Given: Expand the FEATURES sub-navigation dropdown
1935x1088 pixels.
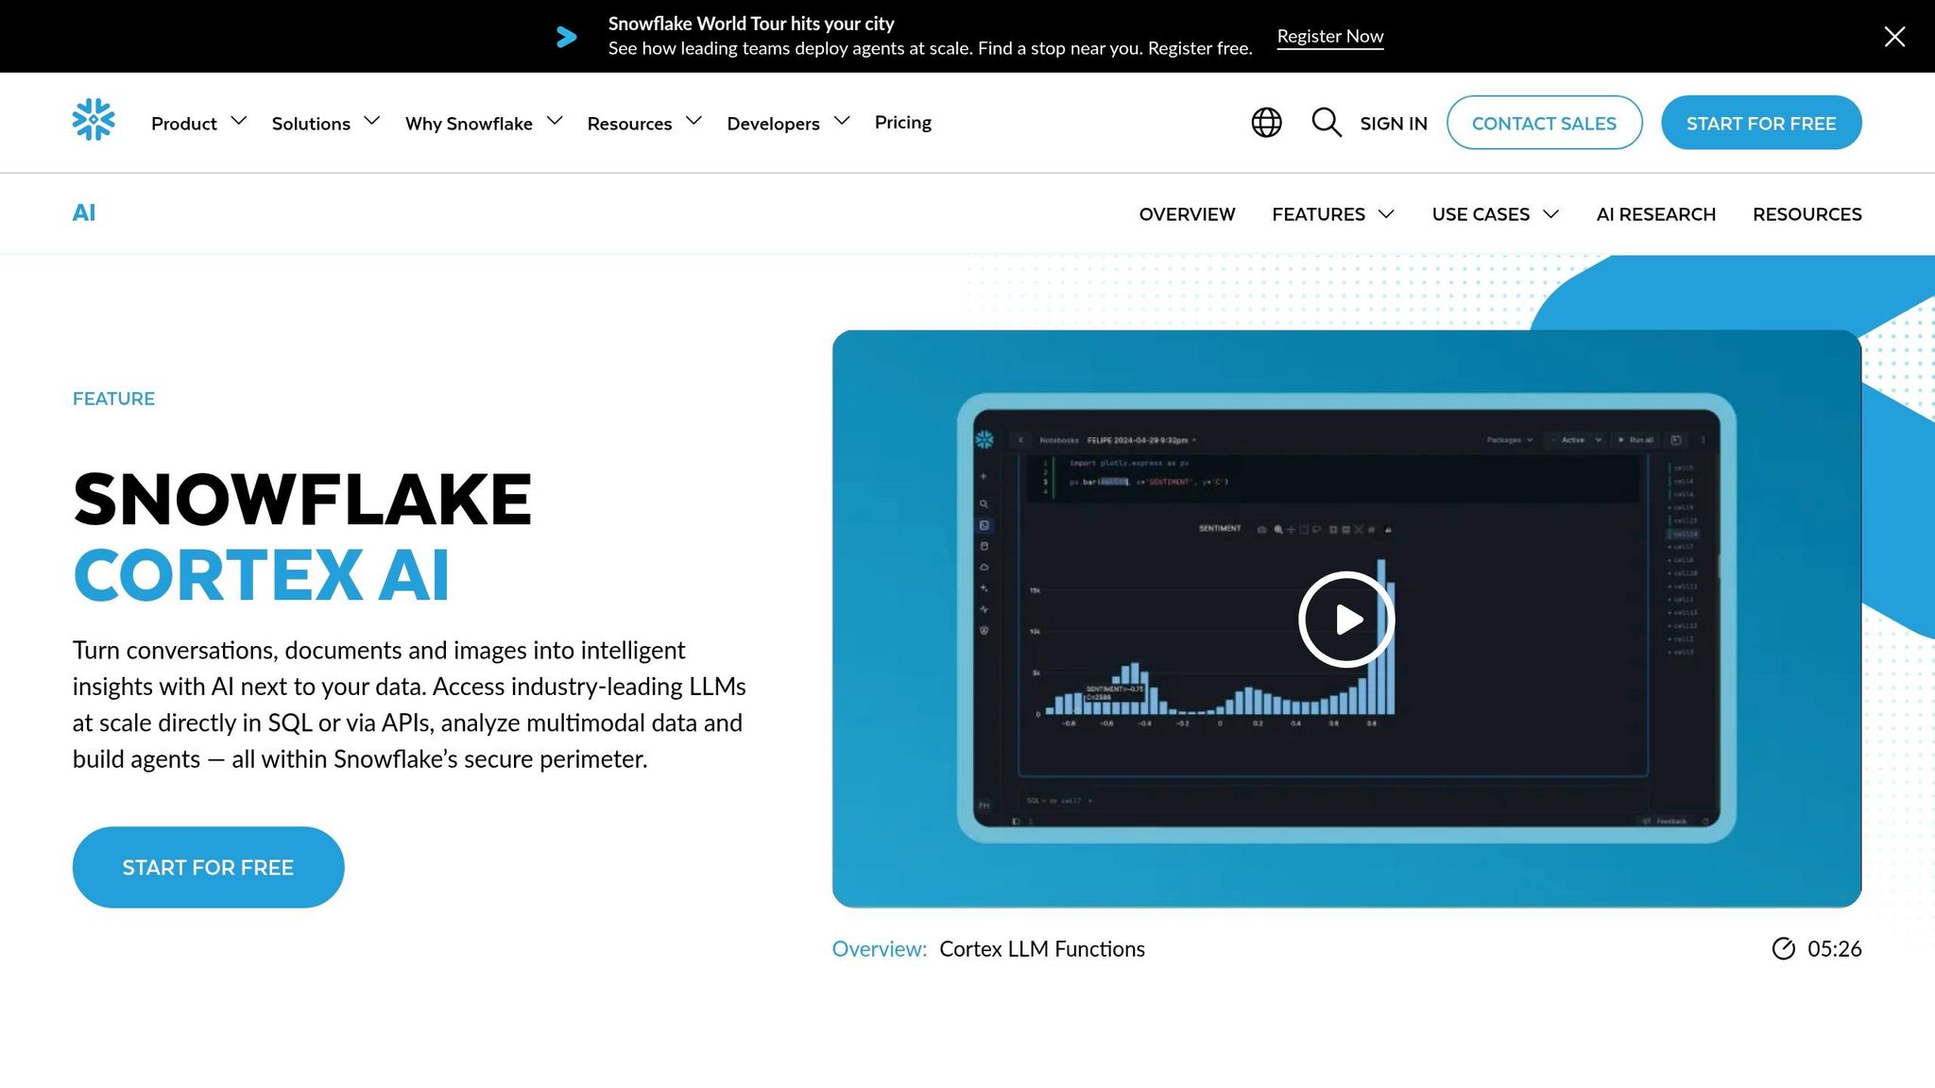Looking at the screenshot, I should [x=1333, y=214].
